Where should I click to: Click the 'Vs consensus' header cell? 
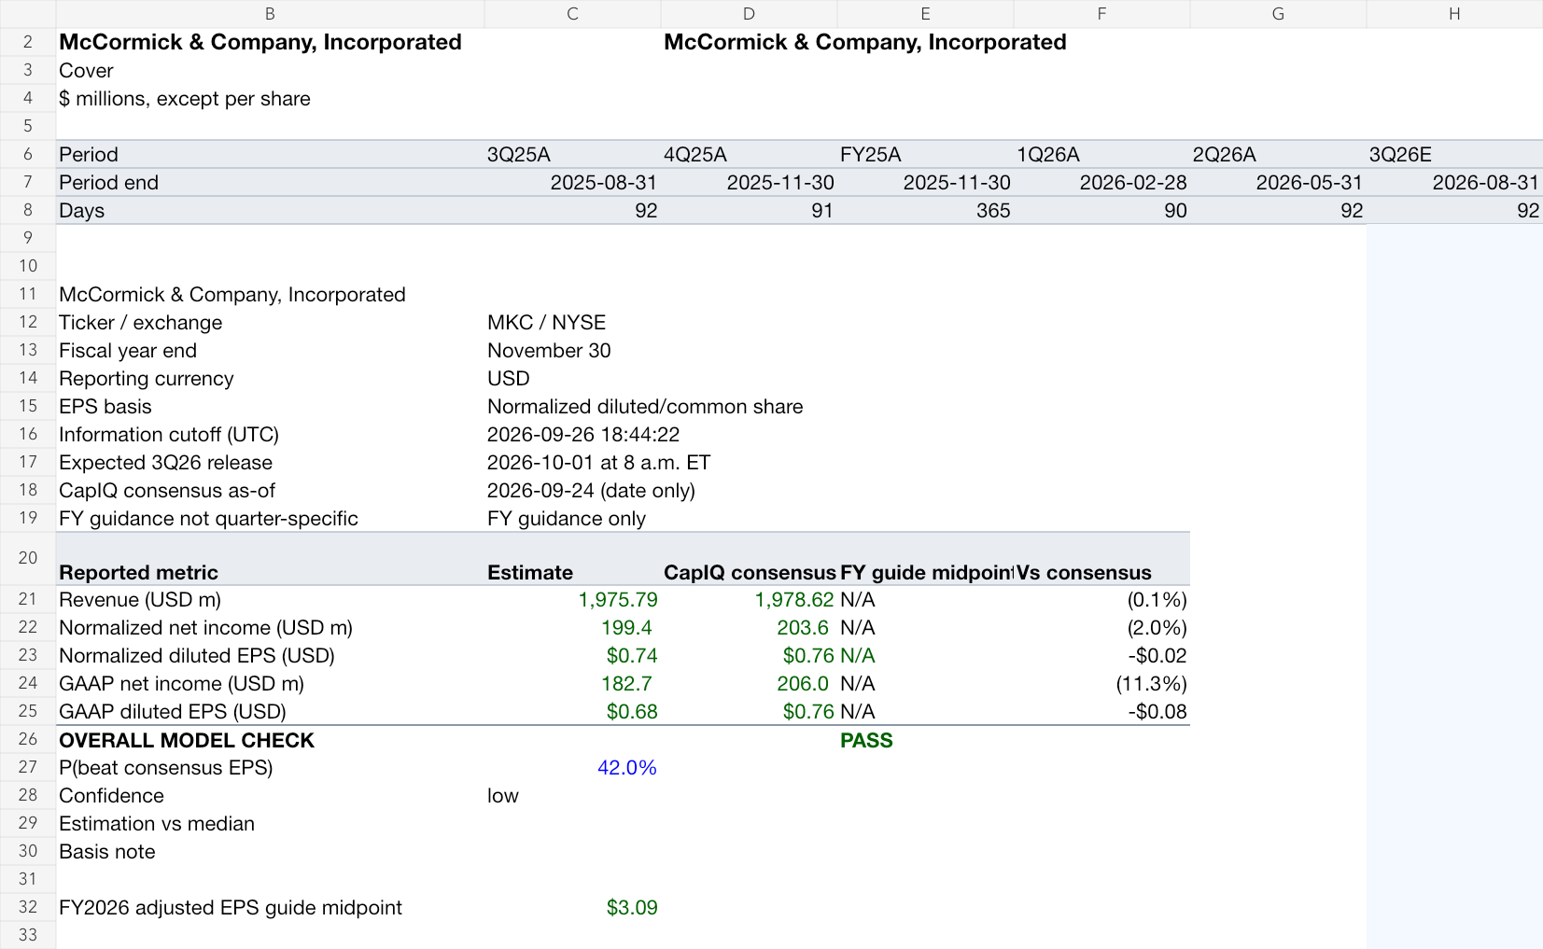click(x=1101, y=559)
